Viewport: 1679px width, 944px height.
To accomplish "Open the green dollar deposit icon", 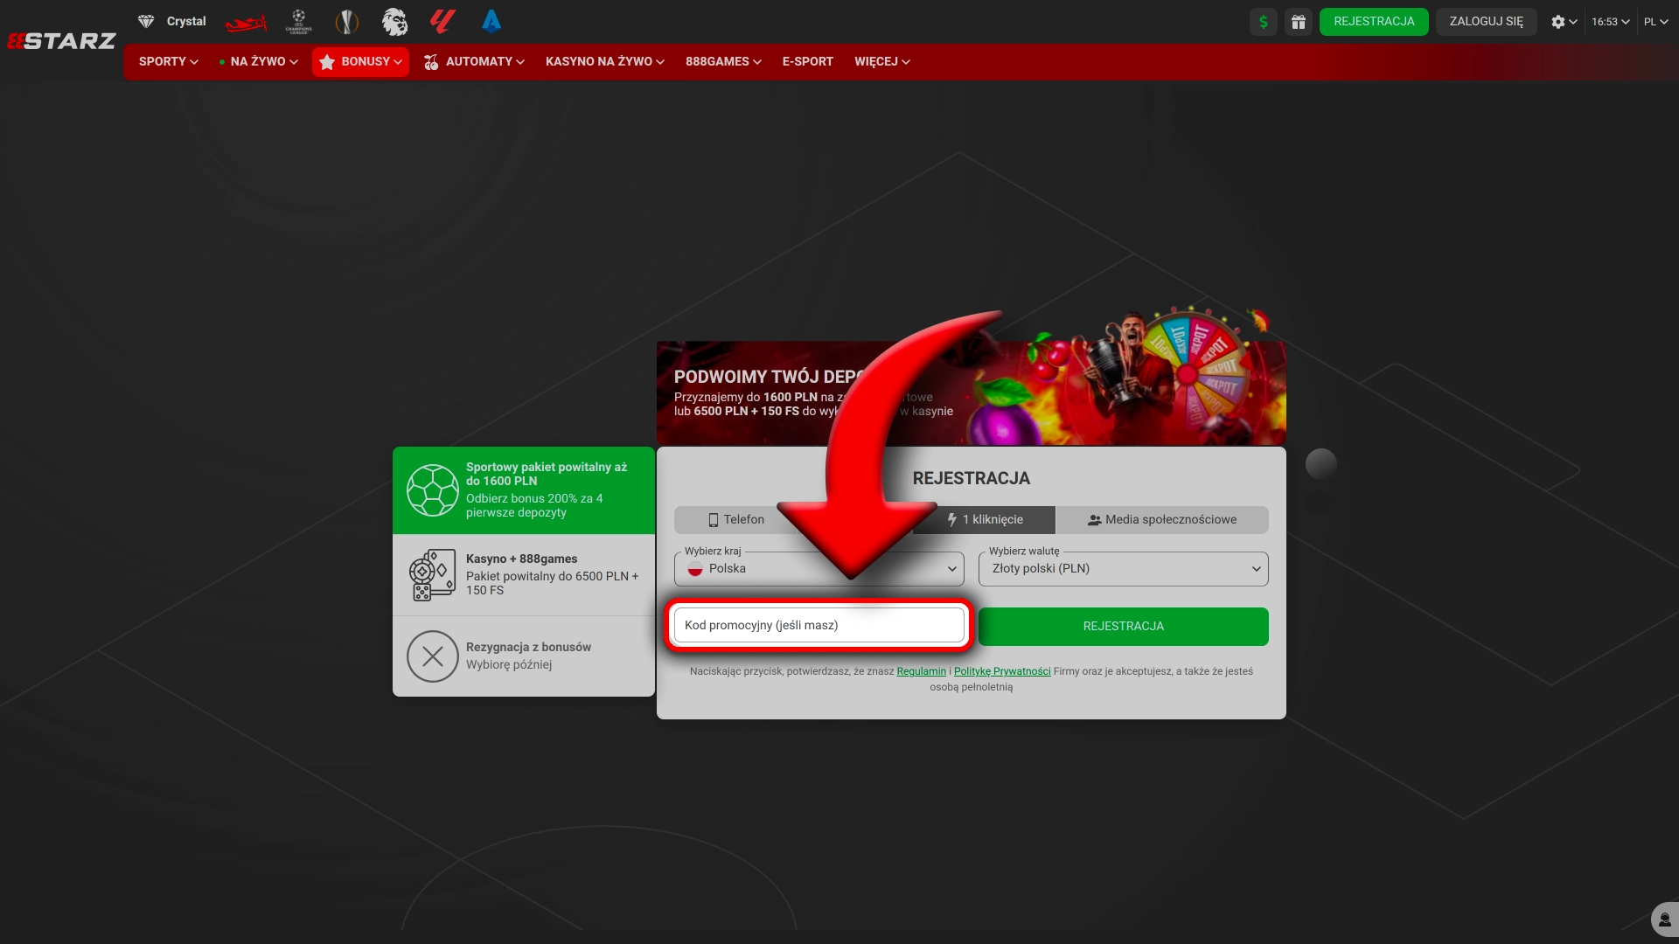I will (x=1263, y=22).
